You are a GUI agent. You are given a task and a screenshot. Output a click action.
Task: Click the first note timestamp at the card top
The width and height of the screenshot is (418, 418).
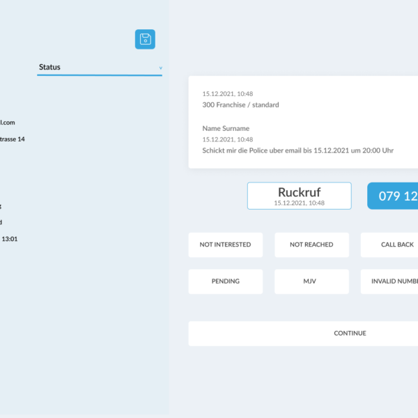coord(228,93)
